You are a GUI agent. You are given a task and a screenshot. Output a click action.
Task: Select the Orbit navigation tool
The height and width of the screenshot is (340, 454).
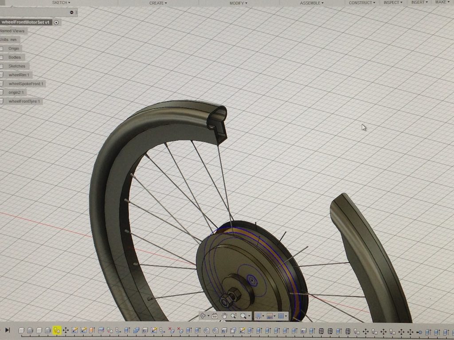(x=204, y=316)
